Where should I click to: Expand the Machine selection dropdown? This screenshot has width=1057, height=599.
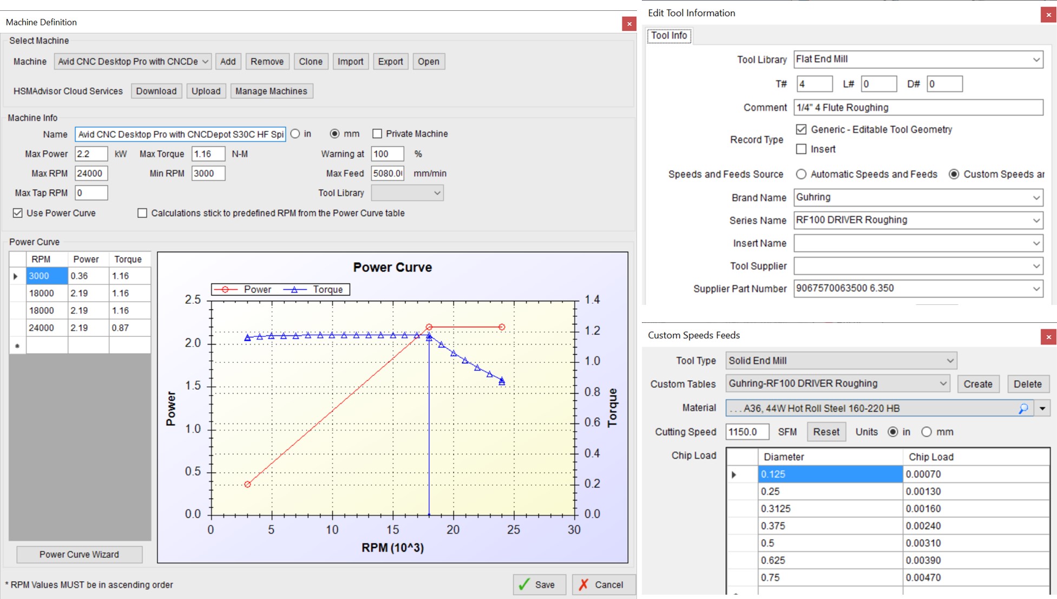pos(205,62)
